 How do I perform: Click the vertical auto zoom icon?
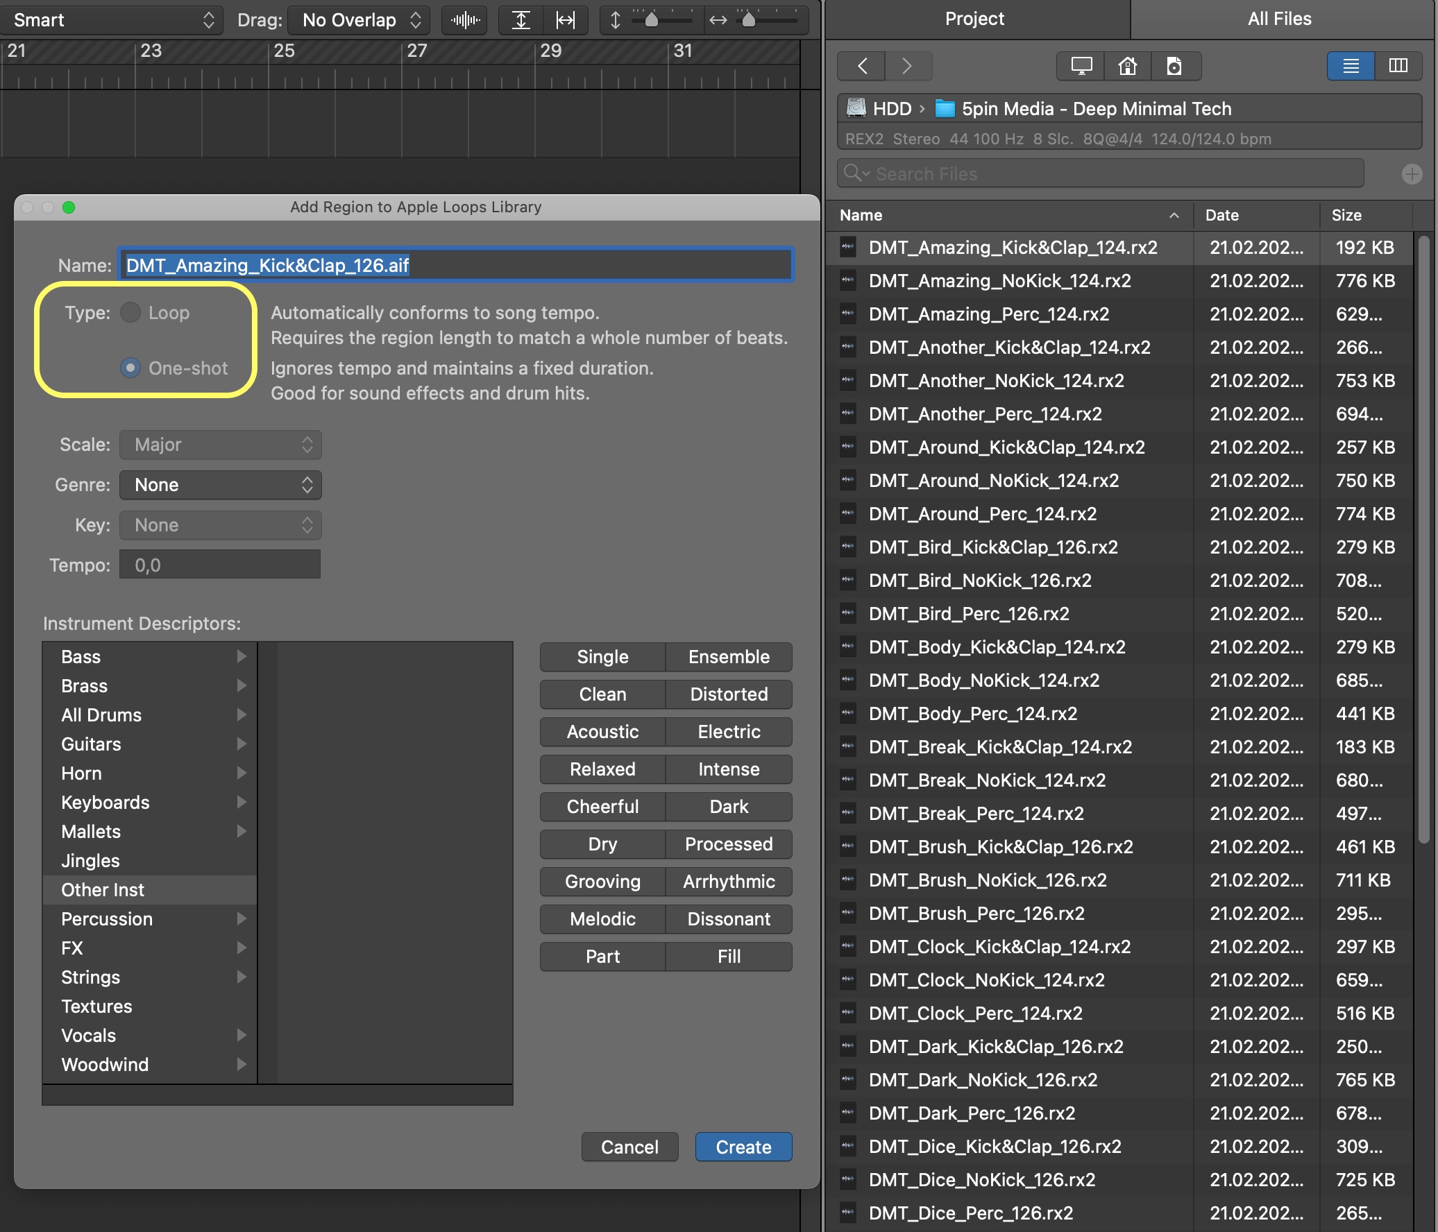coord(521,20)
